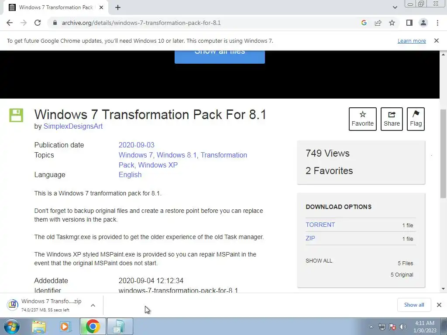Reload the archive.org page
The image size is (447, 335).
tap(38, 23)
